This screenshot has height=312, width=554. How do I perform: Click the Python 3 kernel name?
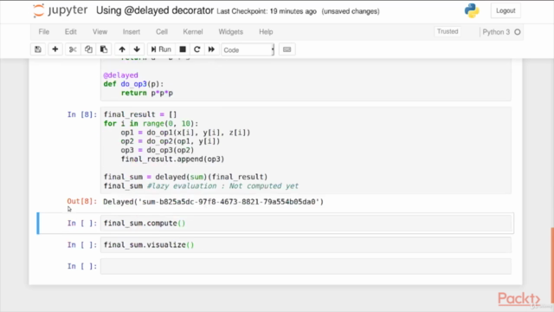coord(496,32)
